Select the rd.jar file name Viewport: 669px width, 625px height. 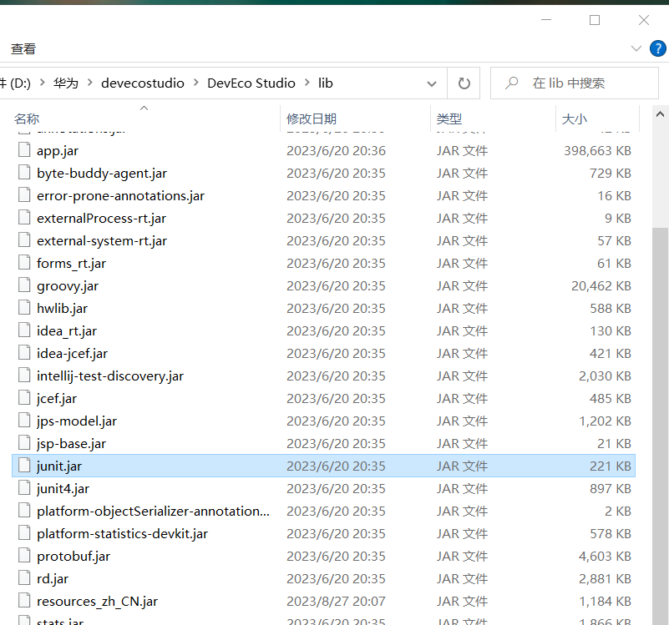click(x=53, y=578)
